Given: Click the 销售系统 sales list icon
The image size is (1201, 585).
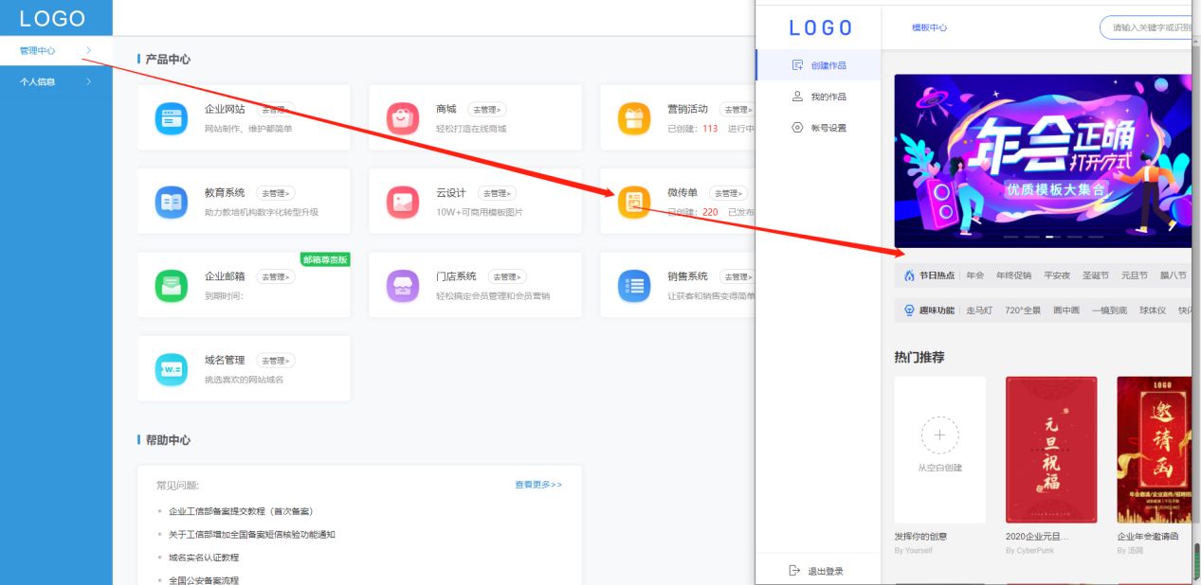Looking at the screenshot, I should 632,284.
